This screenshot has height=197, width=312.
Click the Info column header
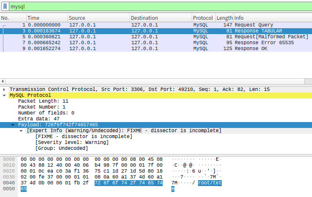tap(270, 18)
